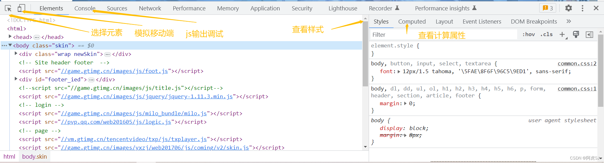This screenshot has height=163, width=604.
Task: Open the Recorder tab
Action: [x=384, y=8]
